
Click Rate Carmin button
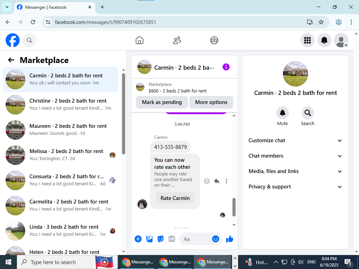click(x=175, y=198)
